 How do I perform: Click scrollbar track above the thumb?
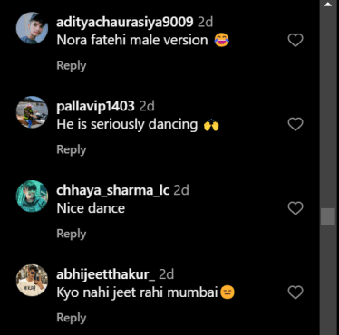(328, 109)
